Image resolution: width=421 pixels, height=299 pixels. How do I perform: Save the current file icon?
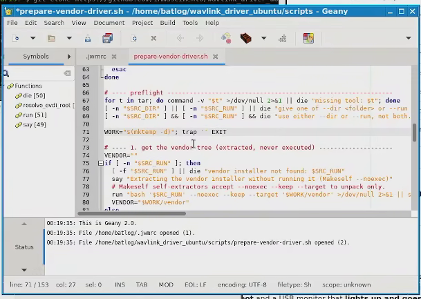pos(88,39)
